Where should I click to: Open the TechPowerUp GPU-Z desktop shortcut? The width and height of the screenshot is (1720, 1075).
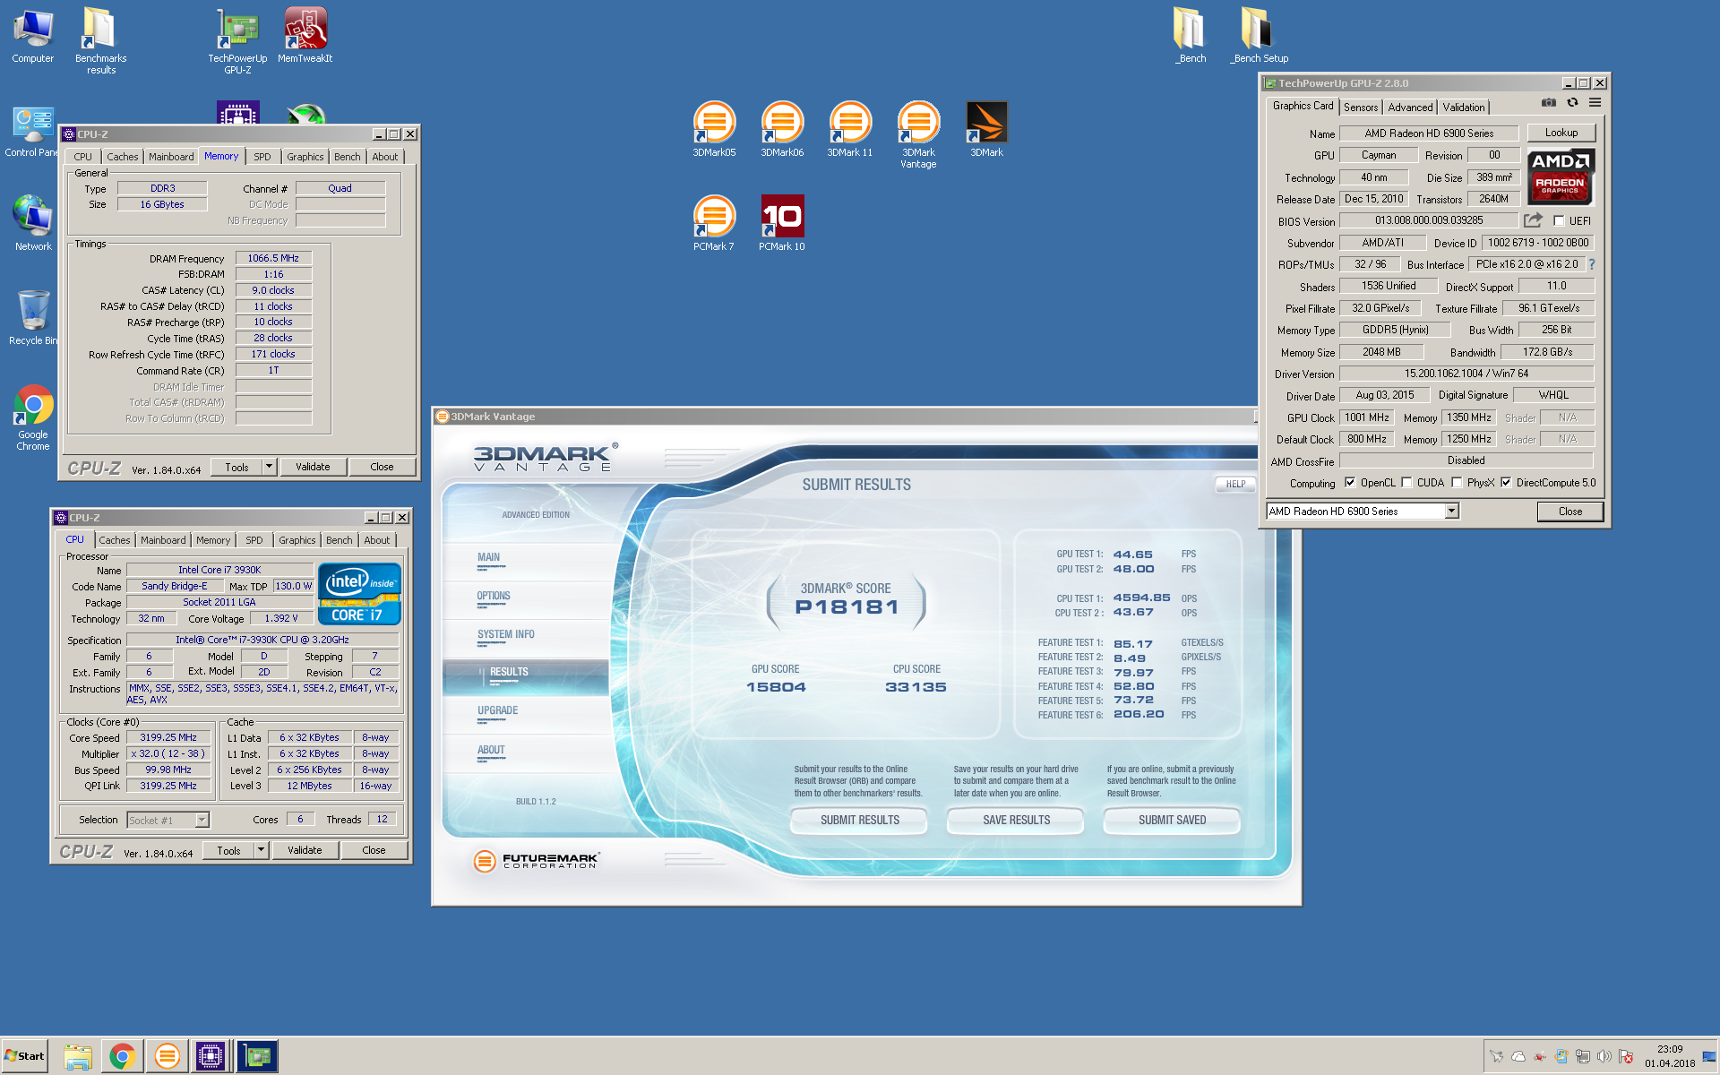click(x=237, y=40)
